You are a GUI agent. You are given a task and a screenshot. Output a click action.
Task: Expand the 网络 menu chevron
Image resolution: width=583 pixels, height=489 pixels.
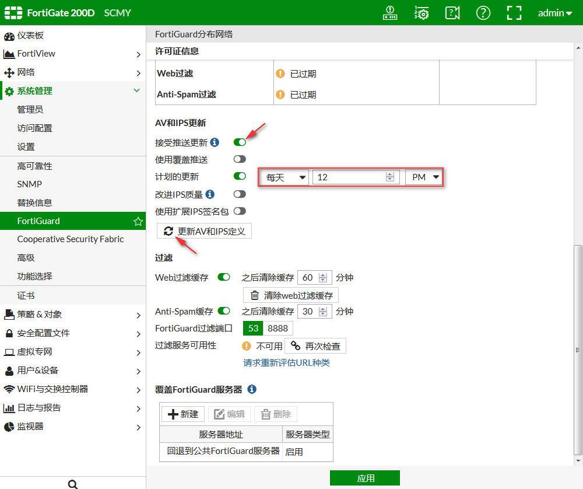tap(138, 74)
